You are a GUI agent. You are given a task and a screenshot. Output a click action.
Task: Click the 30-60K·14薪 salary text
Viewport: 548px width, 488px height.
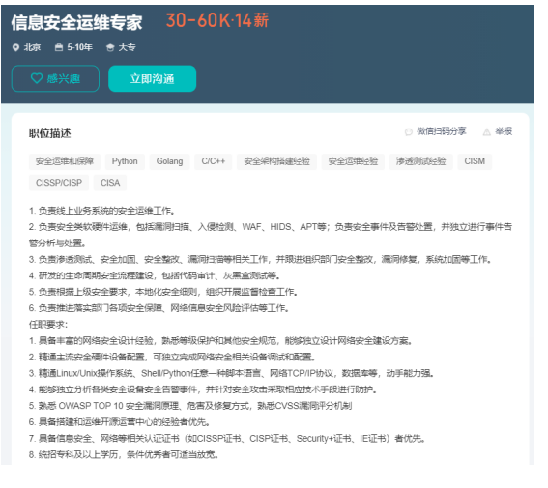pyautogui.click(x=217, y=20)
